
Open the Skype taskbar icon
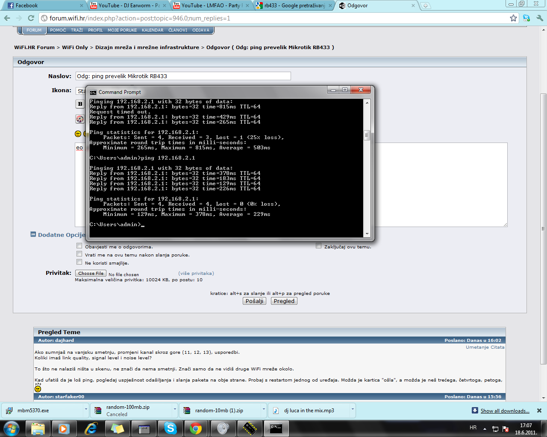pyautogui.click(x=170, y=428)
